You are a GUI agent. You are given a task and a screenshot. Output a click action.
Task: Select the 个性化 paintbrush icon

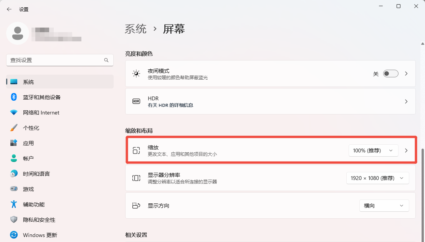pyautogui.click(x=14, y=128)
